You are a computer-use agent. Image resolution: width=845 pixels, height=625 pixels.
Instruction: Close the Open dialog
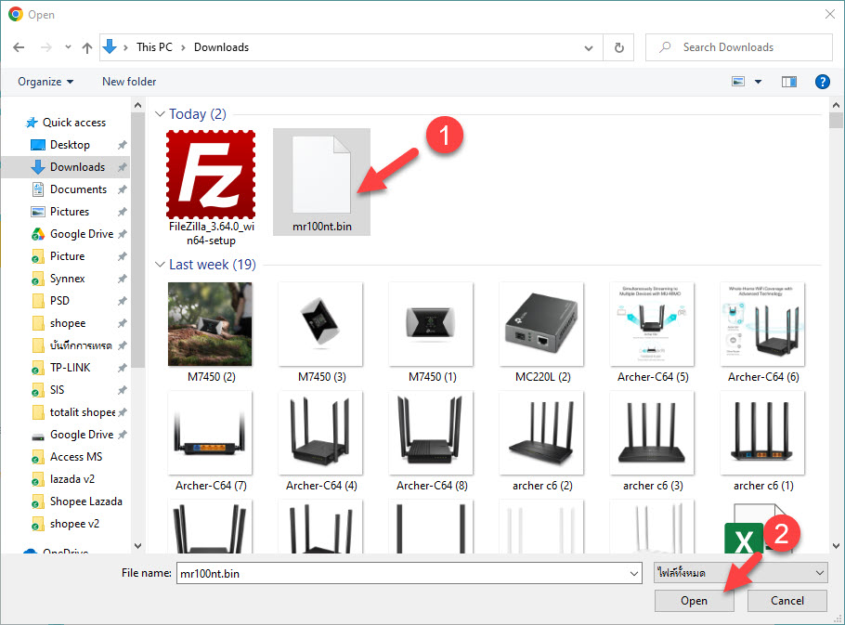point(830,14)
